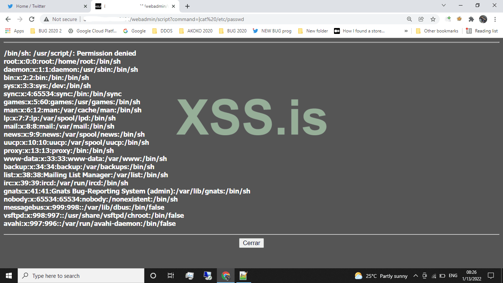
Task: Click the Mailing List Manager line
Action: click(x=86, y=175)
